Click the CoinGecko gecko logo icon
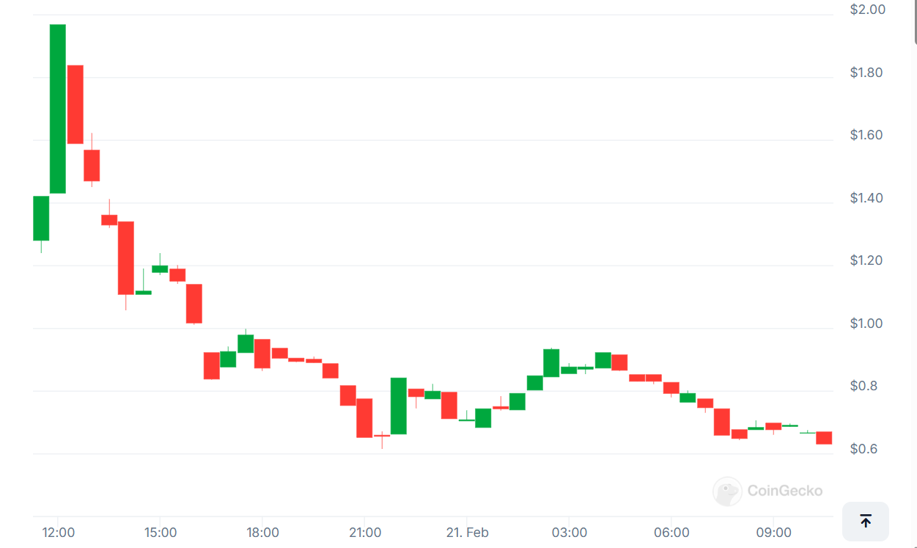917x548 pixels. pyautogui.click(x=727, y=491)
